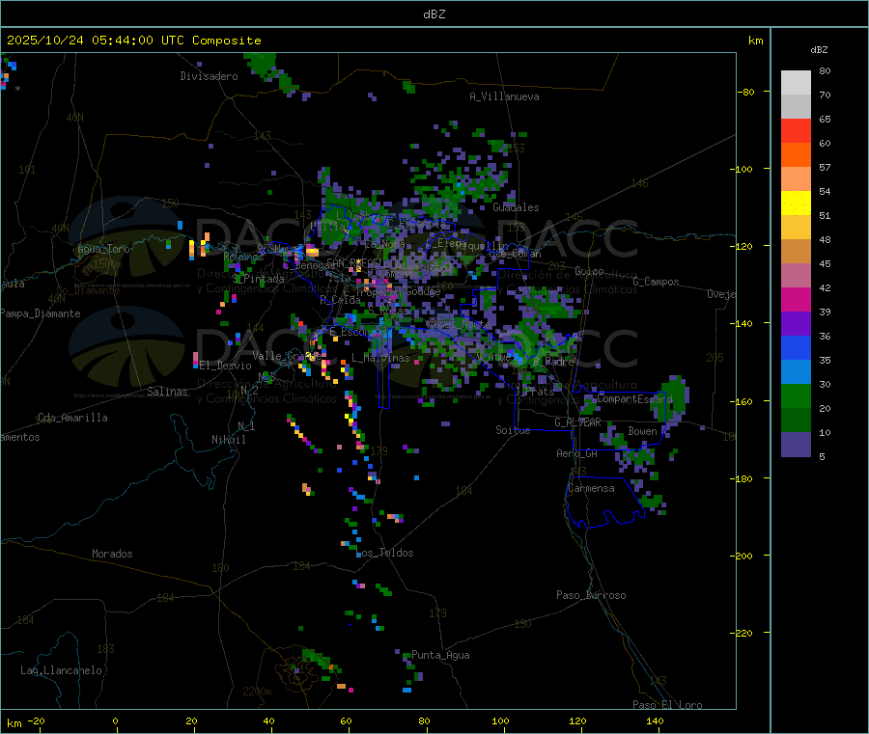This screenshot has width=869, height=734.
Task: Click the 140 km horizontal axis tick
Action: coord(655,720)
